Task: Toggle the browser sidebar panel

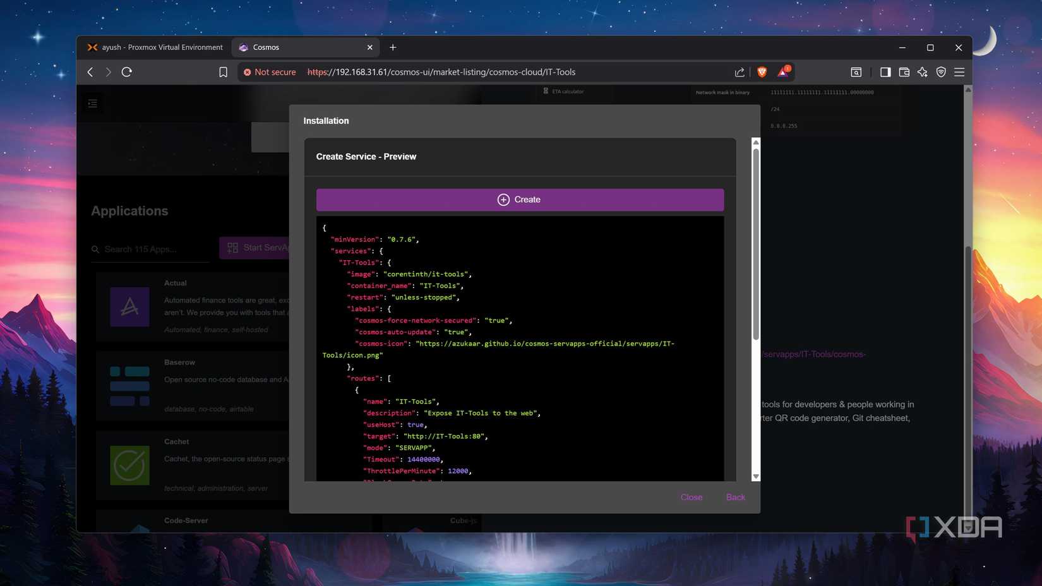Action: 885,72
